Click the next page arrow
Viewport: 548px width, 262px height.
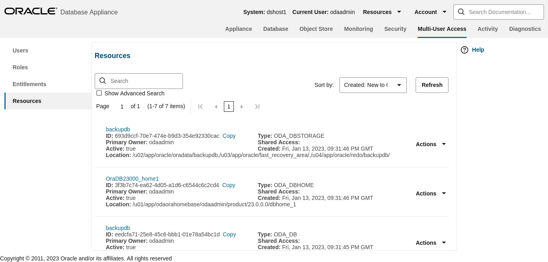242,106
